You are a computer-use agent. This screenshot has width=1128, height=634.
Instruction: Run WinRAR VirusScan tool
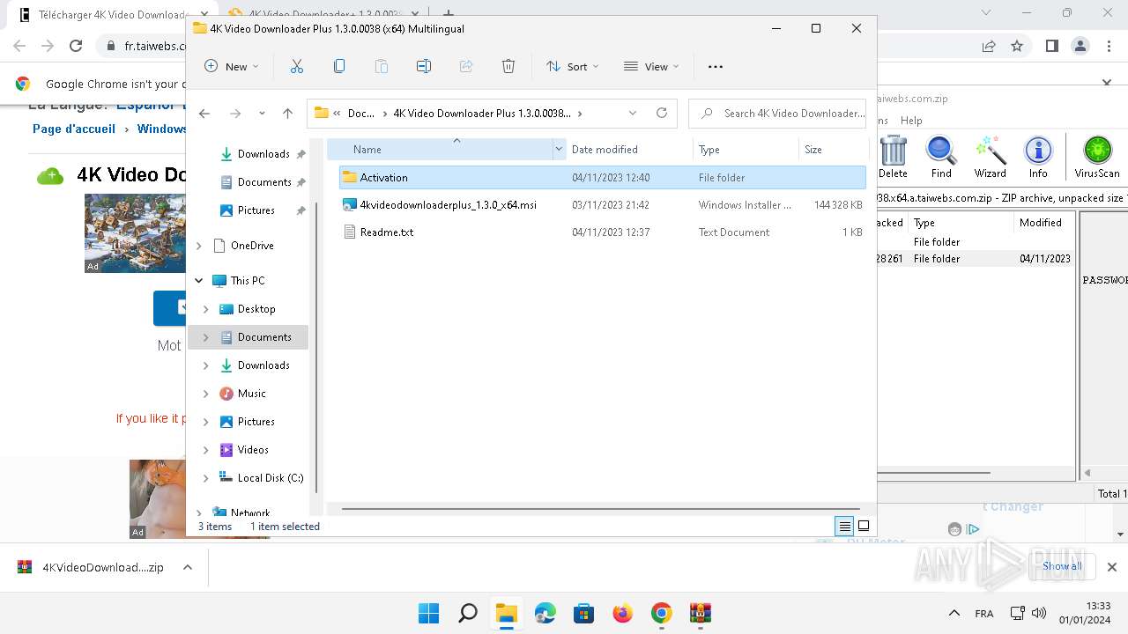tap(1097, 157)
